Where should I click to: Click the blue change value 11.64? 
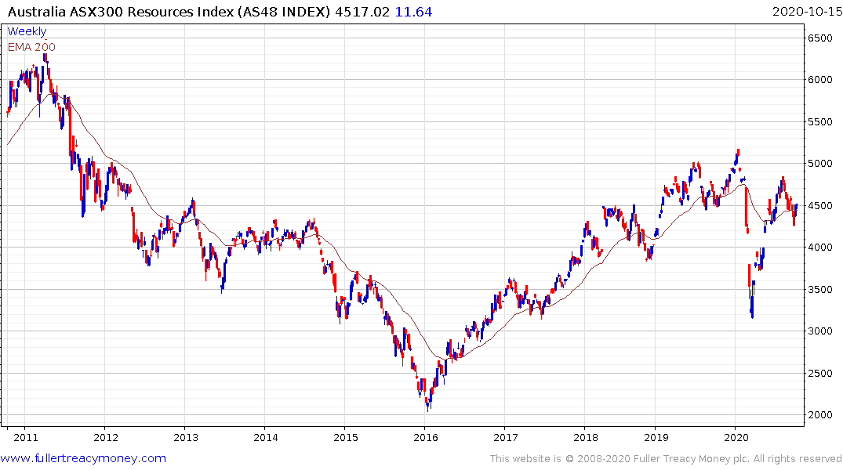pos(413,12)
